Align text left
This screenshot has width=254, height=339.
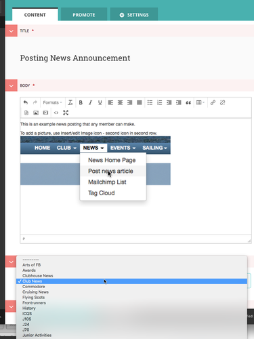click(110, 102)
